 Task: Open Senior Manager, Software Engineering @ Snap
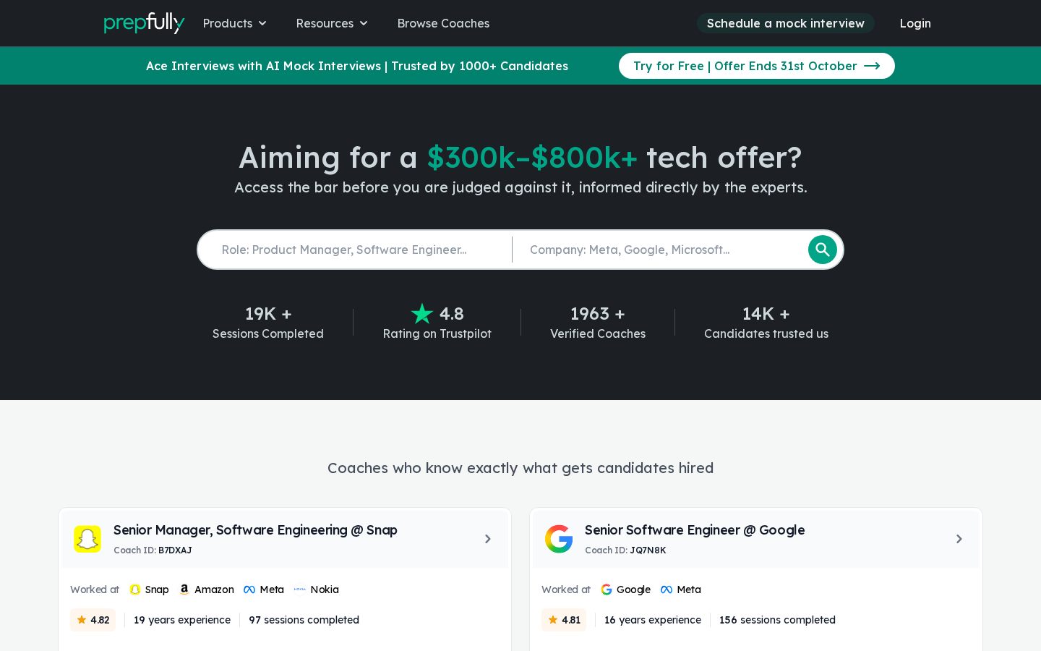255,530
